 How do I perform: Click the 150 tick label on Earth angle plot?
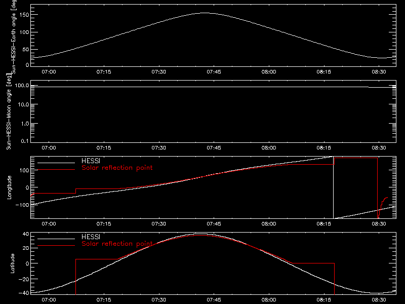(24, 15)
